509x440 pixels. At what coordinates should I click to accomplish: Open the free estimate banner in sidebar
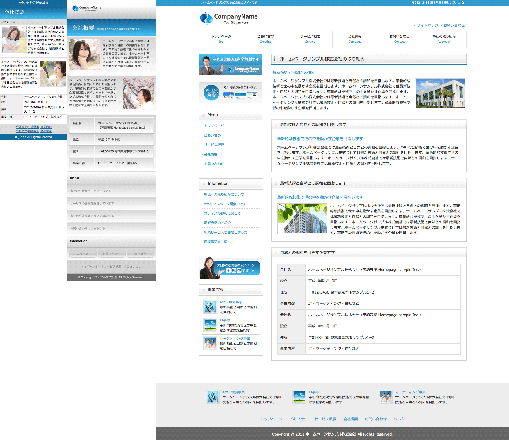pyautogui.click(x=231, y=65)
